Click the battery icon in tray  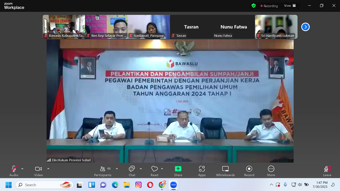[x=306, y=185]
